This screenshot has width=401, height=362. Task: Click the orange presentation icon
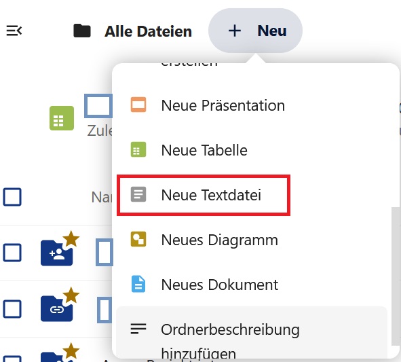138,105
